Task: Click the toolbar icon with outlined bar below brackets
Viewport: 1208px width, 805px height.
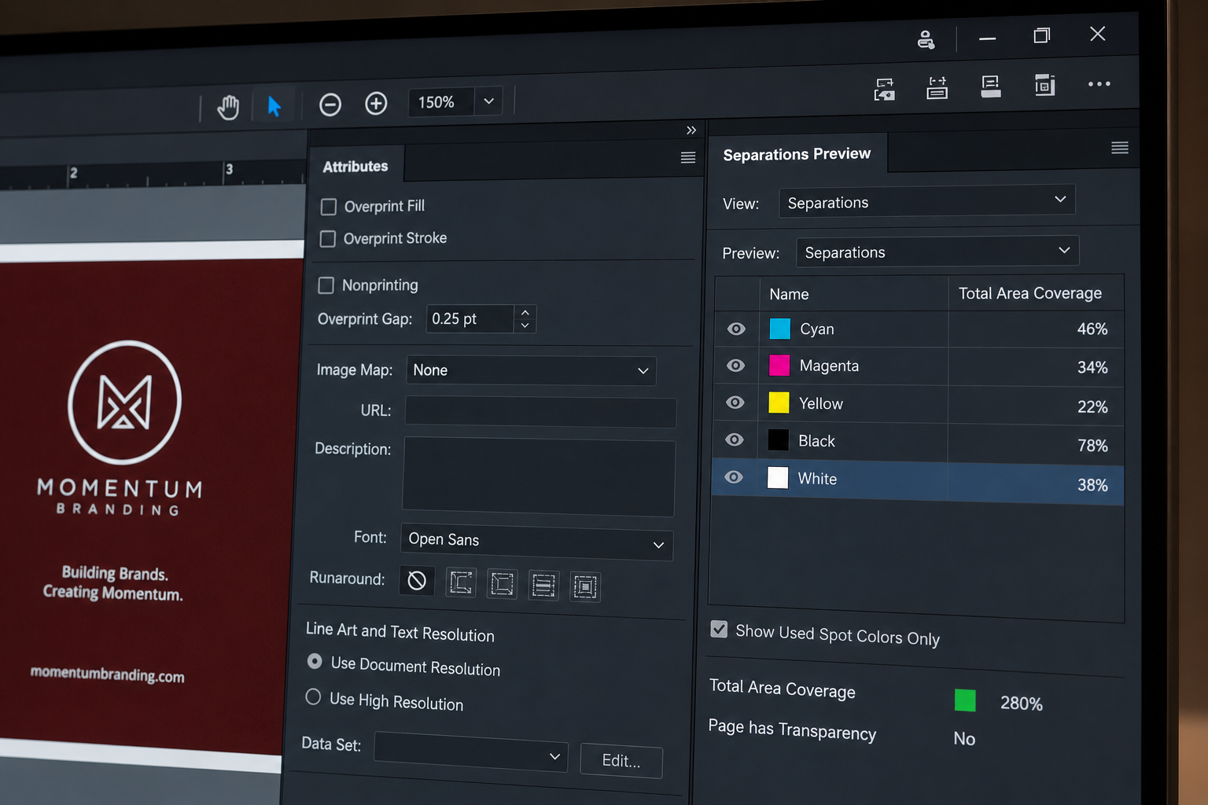Action: [x=937, y=87]
